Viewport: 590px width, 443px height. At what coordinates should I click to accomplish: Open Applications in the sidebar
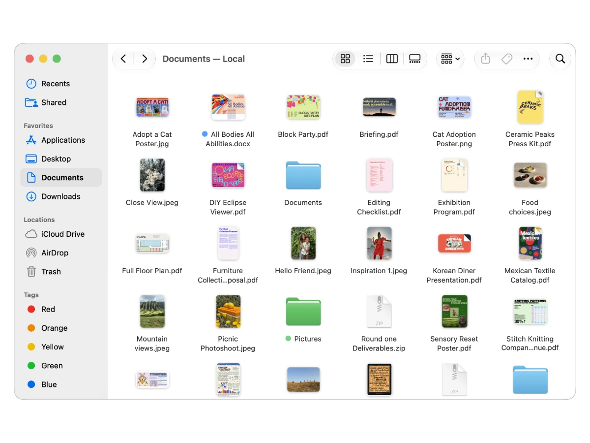pyautogui.click(x=61, y=140)
